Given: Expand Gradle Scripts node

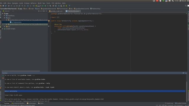Looking at the screenshot, I should (x=3, y=29).
